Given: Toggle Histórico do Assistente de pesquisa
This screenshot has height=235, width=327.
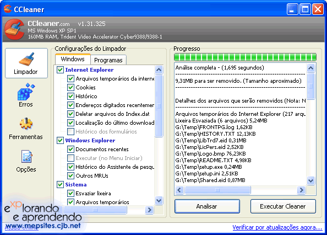Looking at the screenshot, I should [70, 167].
